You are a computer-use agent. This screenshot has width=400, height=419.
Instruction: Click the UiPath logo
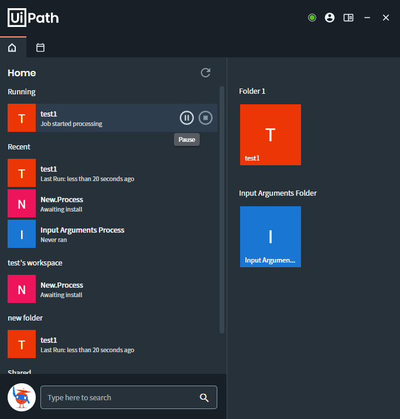[33, 18]
